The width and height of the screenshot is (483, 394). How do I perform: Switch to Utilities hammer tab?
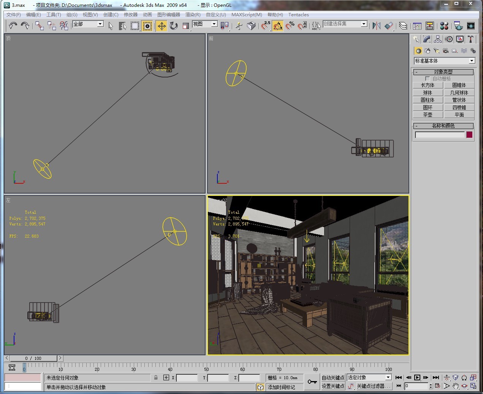pyautogui.click(x=471, y=39)
